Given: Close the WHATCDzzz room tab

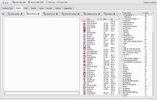Looking at the screenshot, I should tap(57, 14).
